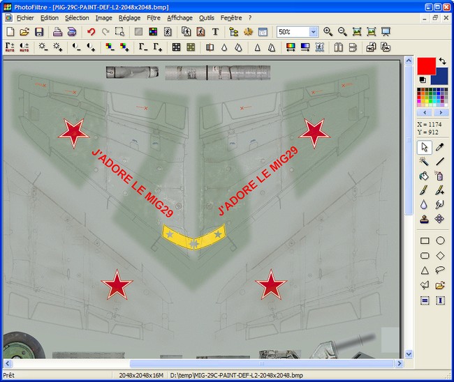The image size is (454, 382).
Task: Open the Image menu
Action: point(104,18)
